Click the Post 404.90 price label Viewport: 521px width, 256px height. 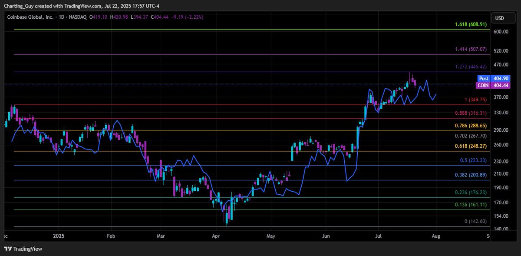[x=494, y=78]
